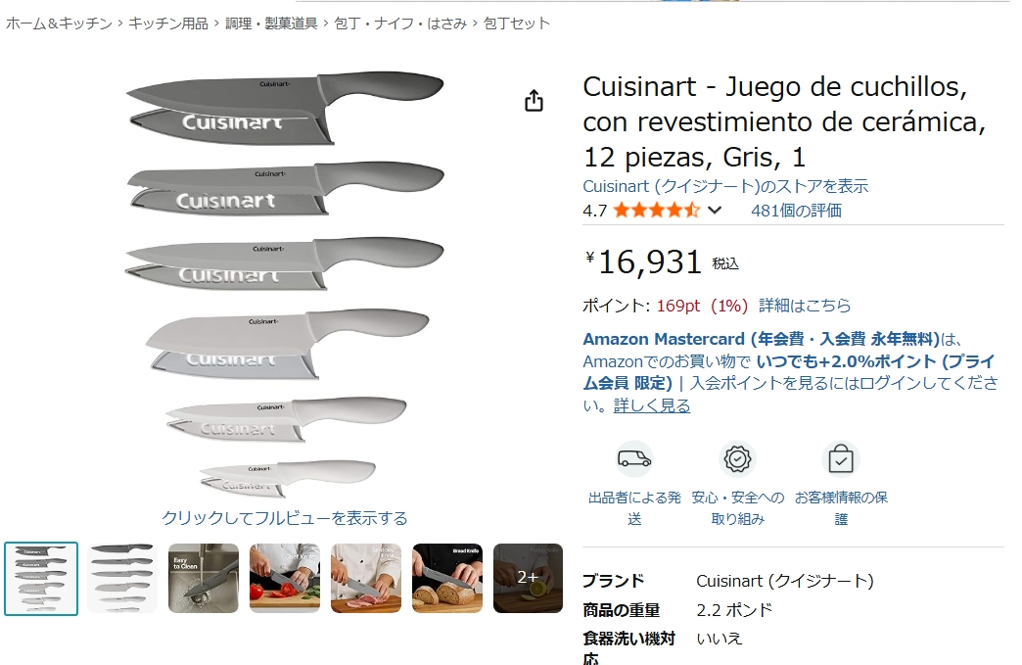The width and height of the screenshot is (1022, 665).
Task: Click the 詳しく見る link
Action: click(652, 405)
